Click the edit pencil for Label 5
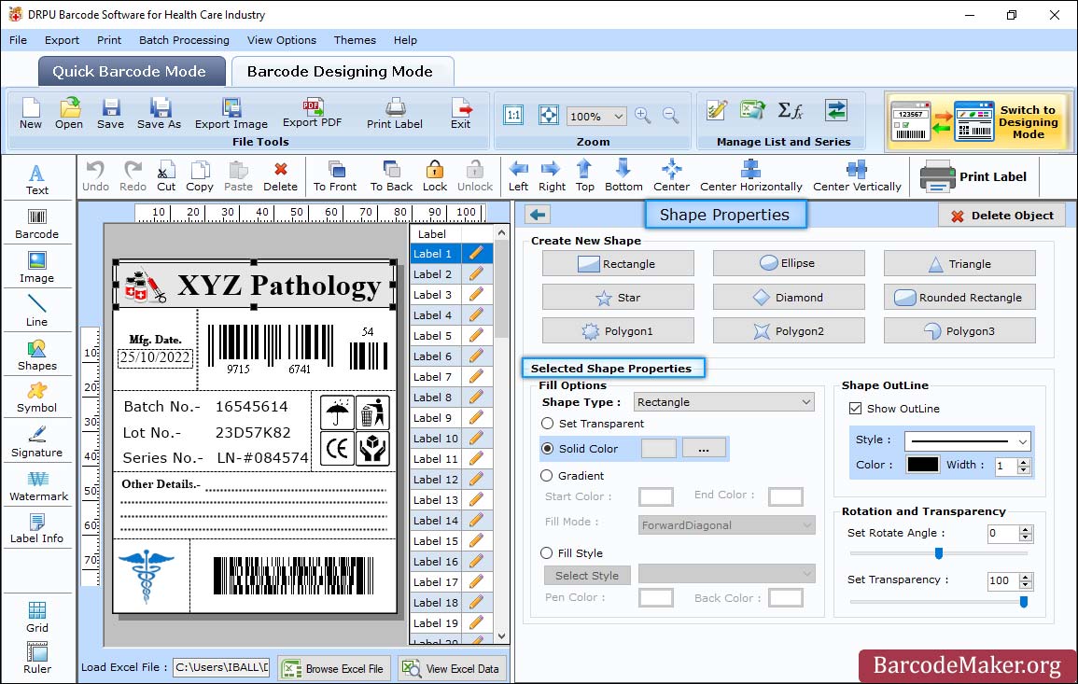Screen dimensions: 1078x684 click(476, 336)
